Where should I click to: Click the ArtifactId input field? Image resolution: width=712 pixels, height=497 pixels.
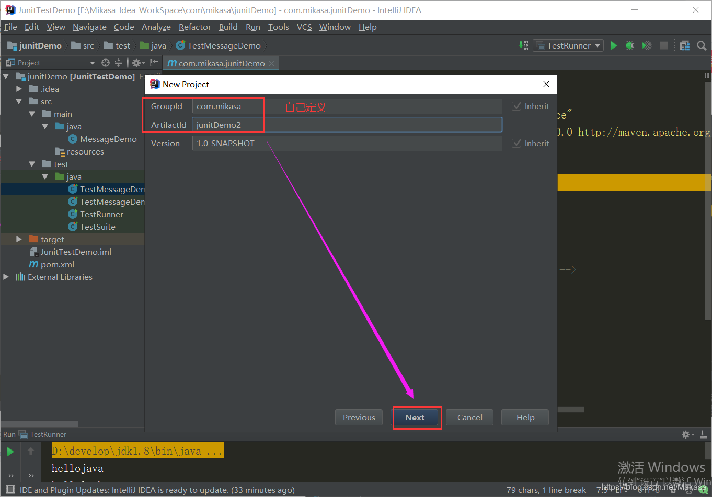tap(347, 125)
